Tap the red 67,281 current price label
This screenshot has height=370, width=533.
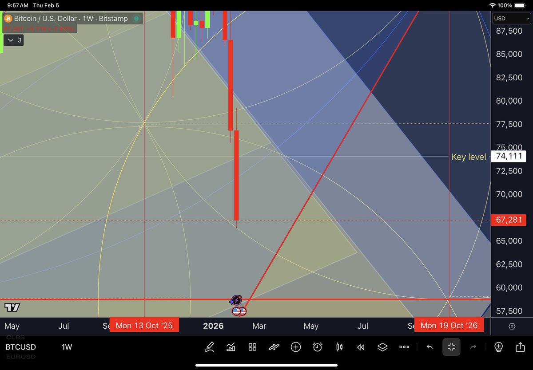point(509,220)
